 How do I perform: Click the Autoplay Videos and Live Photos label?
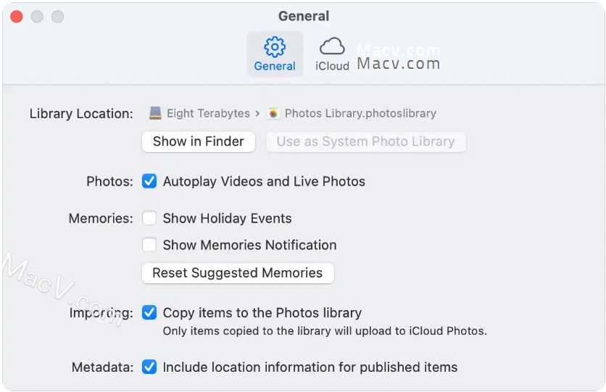(x=264, y=182)
